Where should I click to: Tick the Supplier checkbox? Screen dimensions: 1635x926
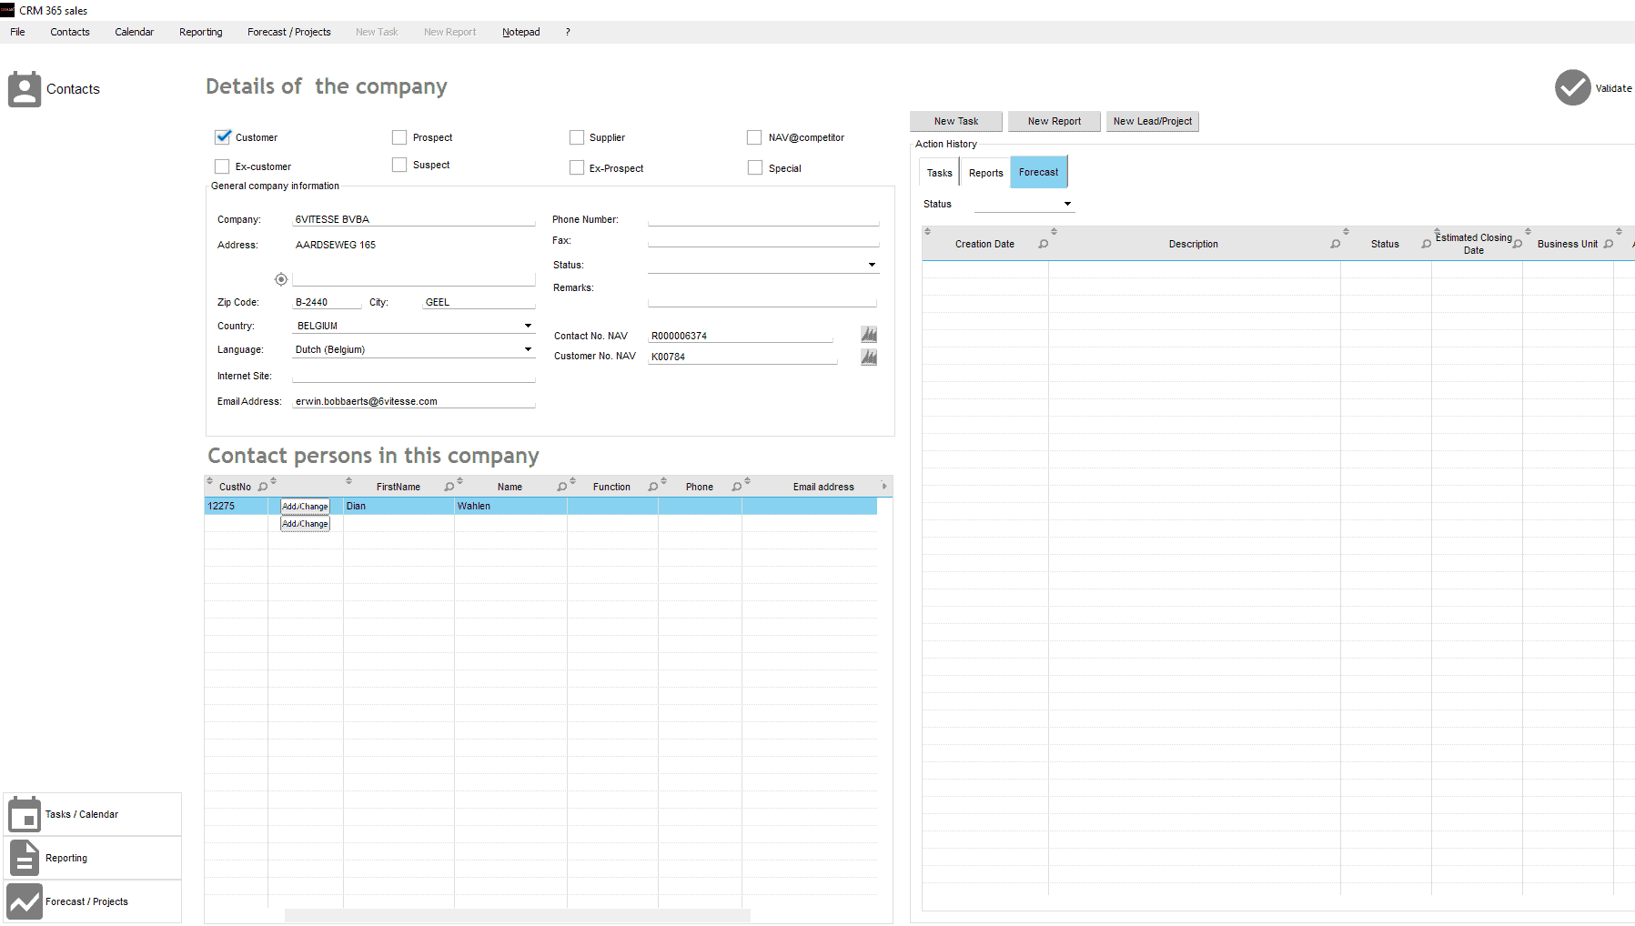pos(577,137)
